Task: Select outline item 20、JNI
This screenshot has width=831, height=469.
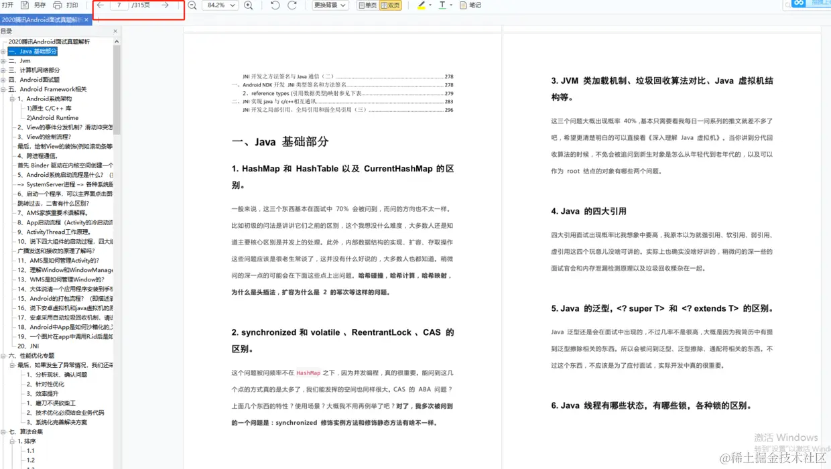Action: pyautogui.click(x=28, y=346)
